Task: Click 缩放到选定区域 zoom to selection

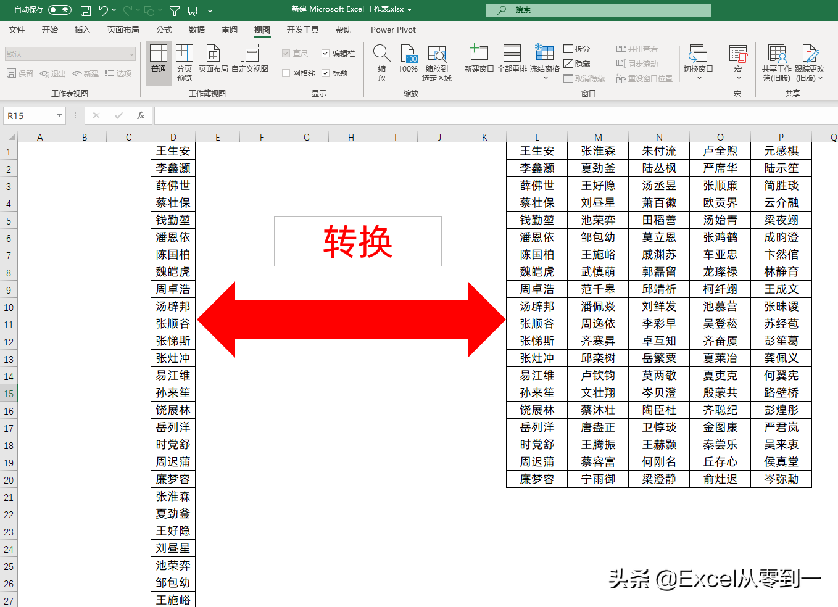Action: click(437, 64)
